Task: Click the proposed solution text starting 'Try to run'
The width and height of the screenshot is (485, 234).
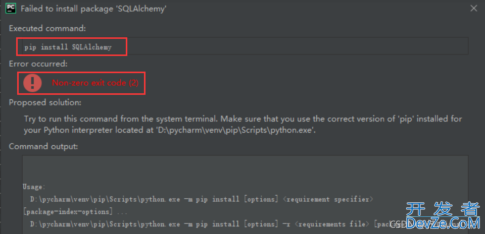Action: (x=243, y=119)
